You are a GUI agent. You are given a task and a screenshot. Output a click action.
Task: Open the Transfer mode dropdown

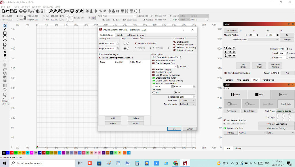187,104
